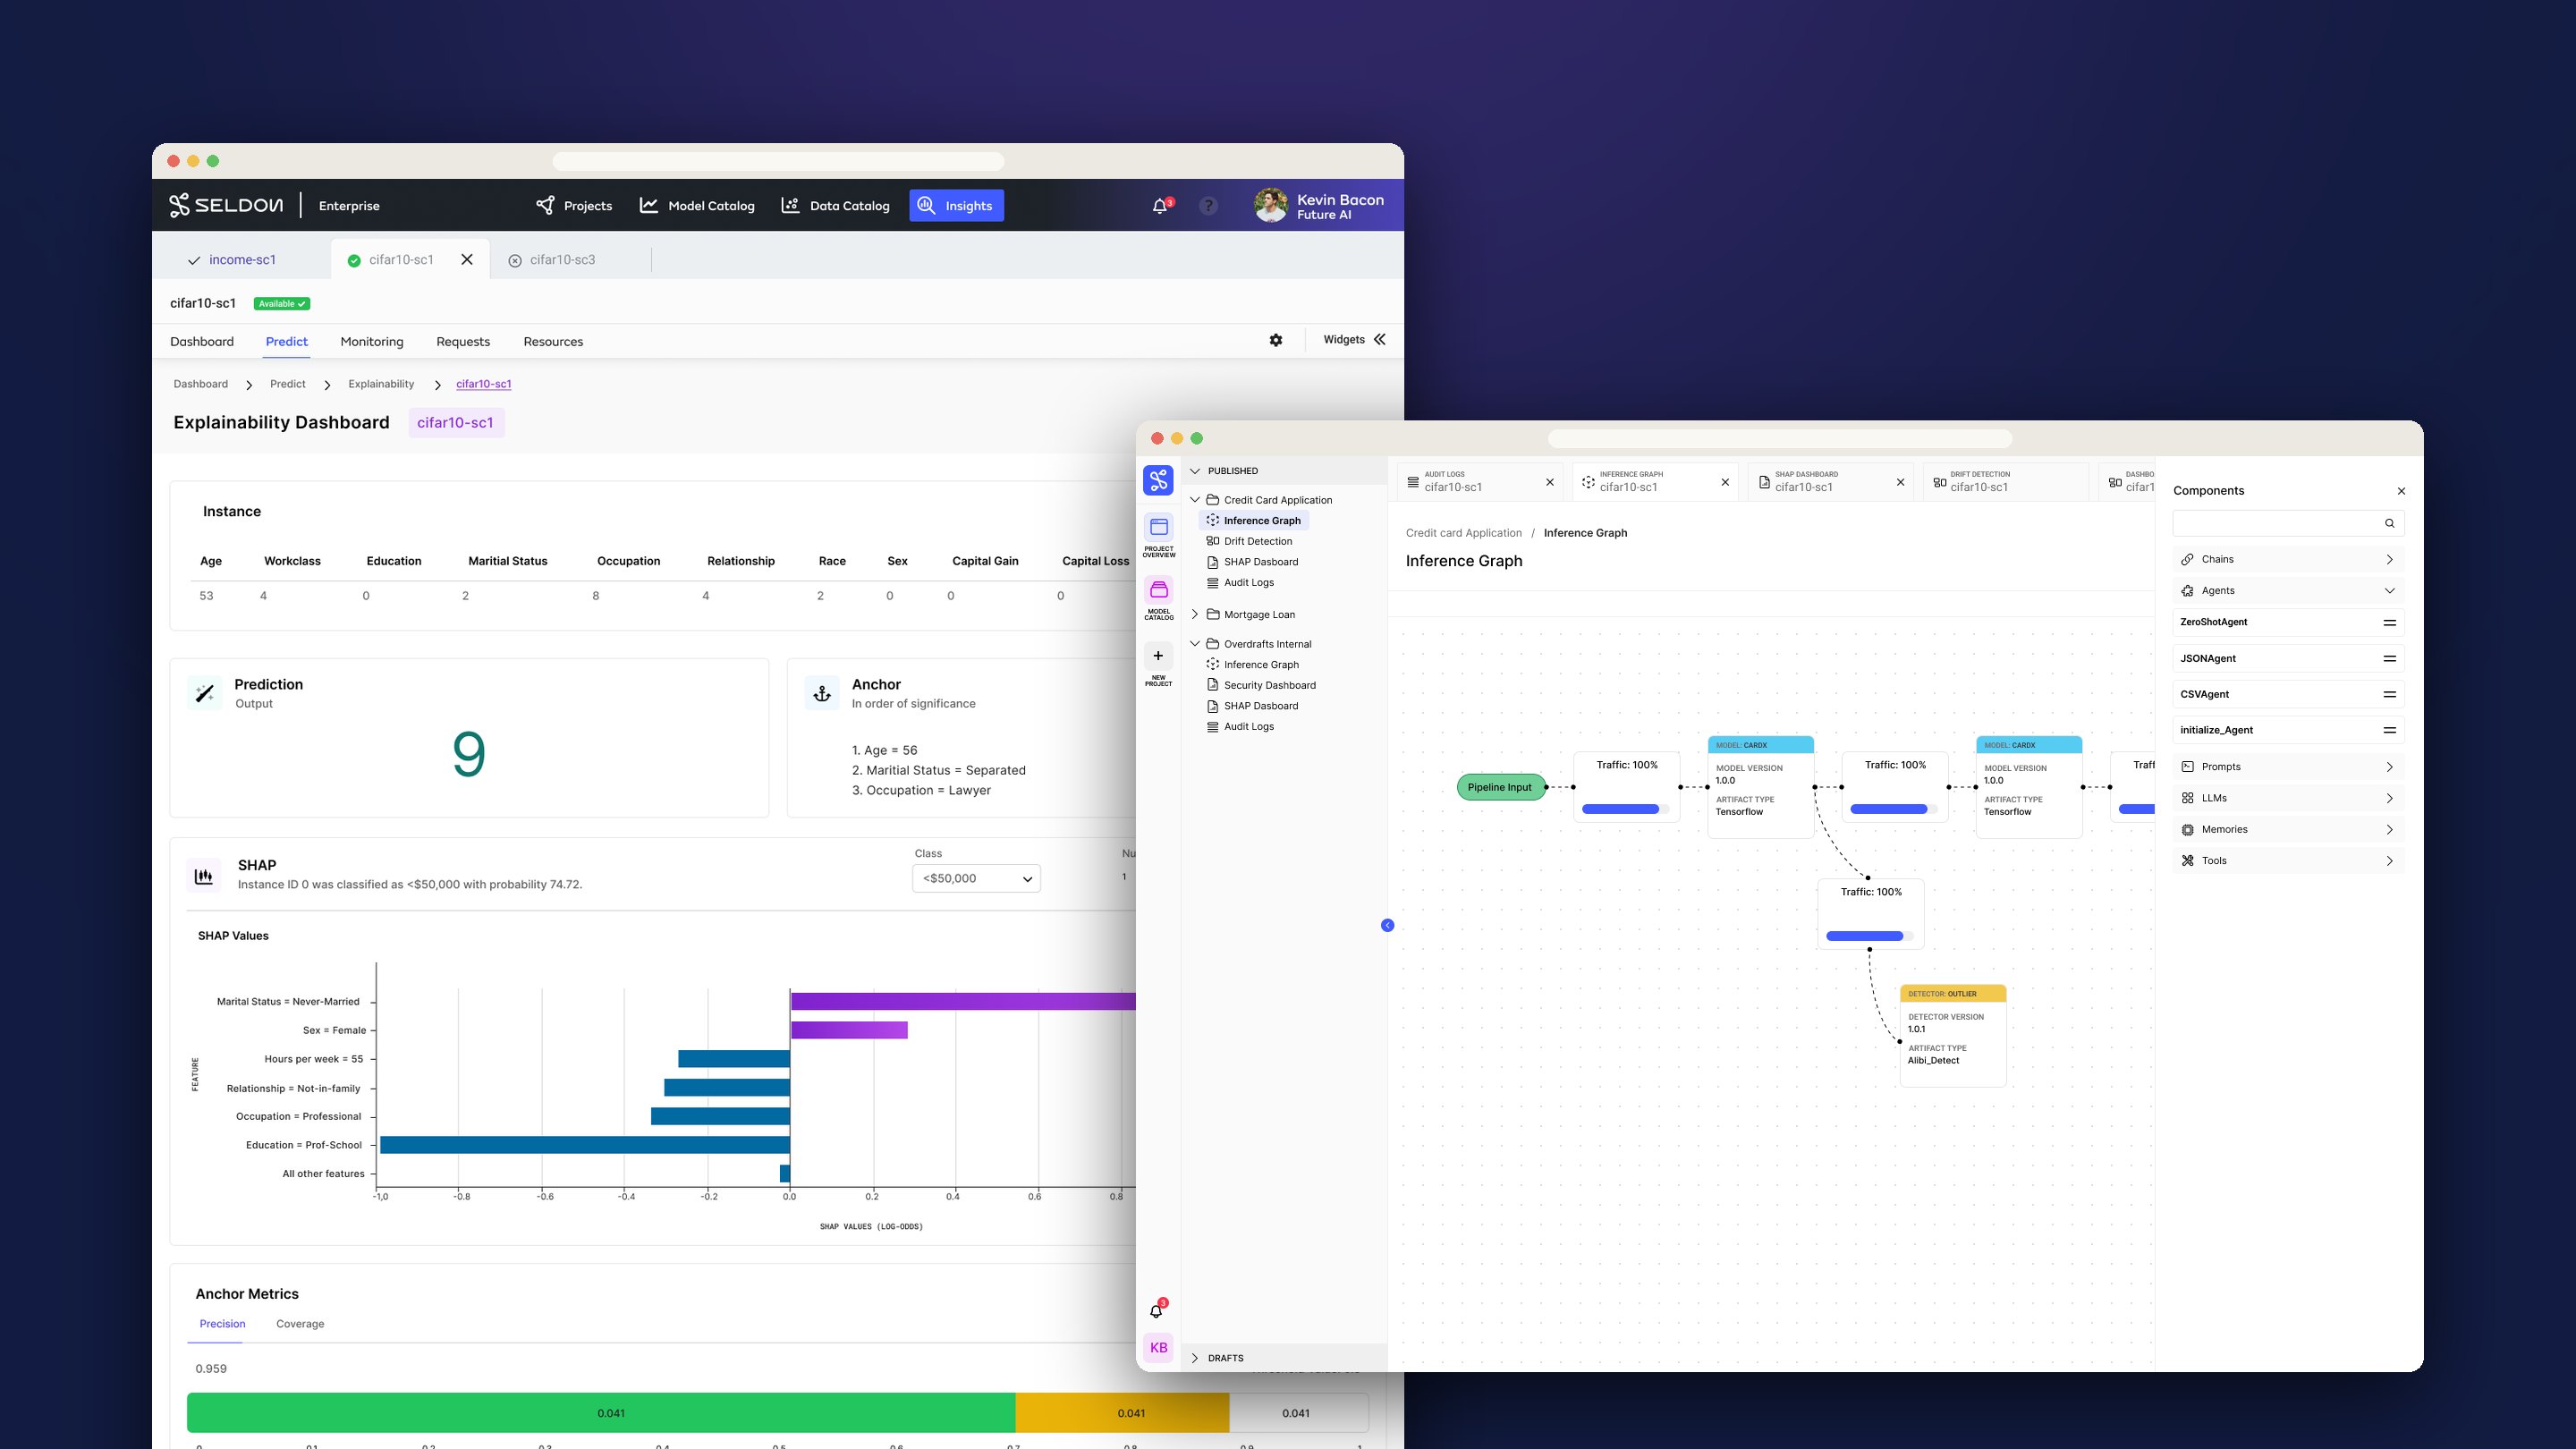Image resolution: width=2576 pixels, height=1449 pixels.
Task: Open the Model Catalog menu
Action: click(697, 205)
